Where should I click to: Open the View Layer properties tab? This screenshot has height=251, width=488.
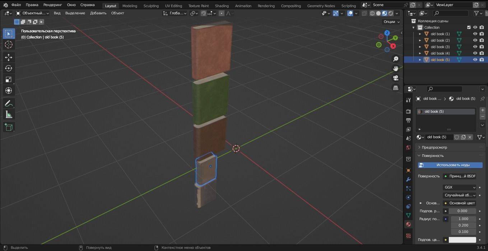click(x=408, y=129)
